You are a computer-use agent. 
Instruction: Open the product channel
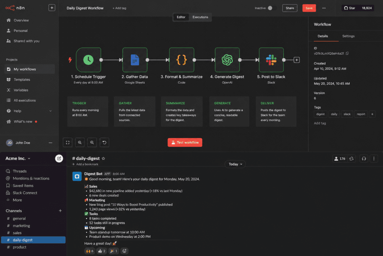tap(19, 247)
